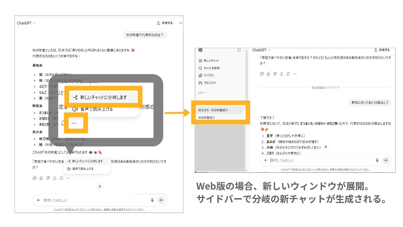Copy the response in the sidebar window
This screenshot has height=227, width=403.
pos(262,74)
